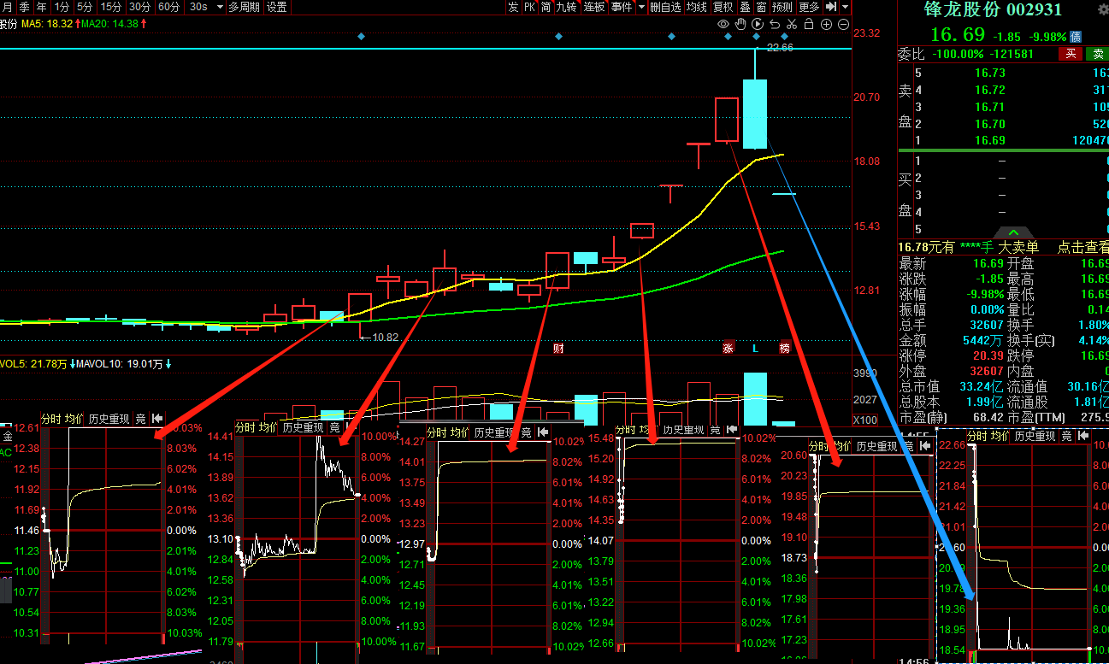Screen dimensions: 1109x664
Task: Select 分时 in third intraday panel
Action: click(436, 432)
